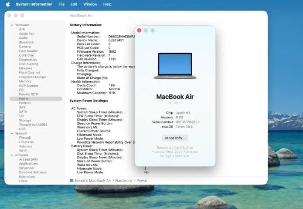Image resolution: width=303 pixels, height=209 pixels.
Task: Select Controller in the sidebar
Action: pyautogui.click(x=27, y=55)
